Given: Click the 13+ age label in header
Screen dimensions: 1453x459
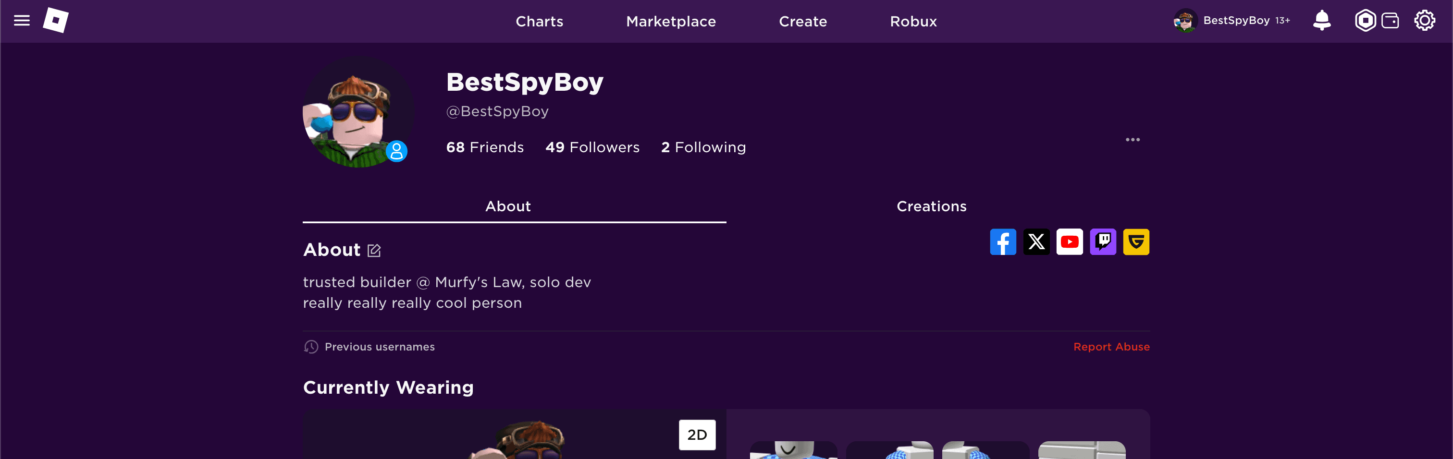Looking at the screenshot, I should [1282, 20].
